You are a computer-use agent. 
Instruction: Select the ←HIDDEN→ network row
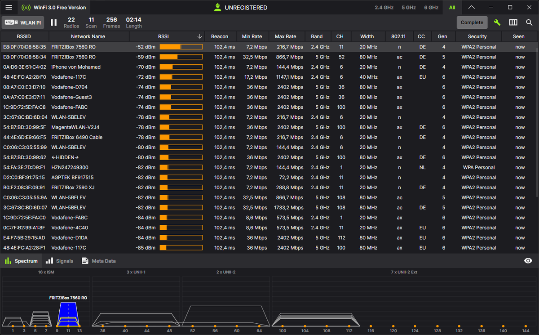pos(269,157)
